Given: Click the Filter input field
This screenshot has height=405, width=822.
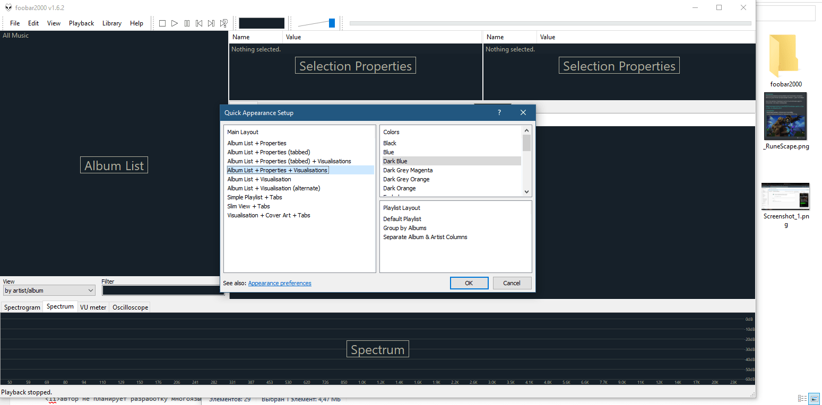Looking at the screenshot, I should 163,290.
